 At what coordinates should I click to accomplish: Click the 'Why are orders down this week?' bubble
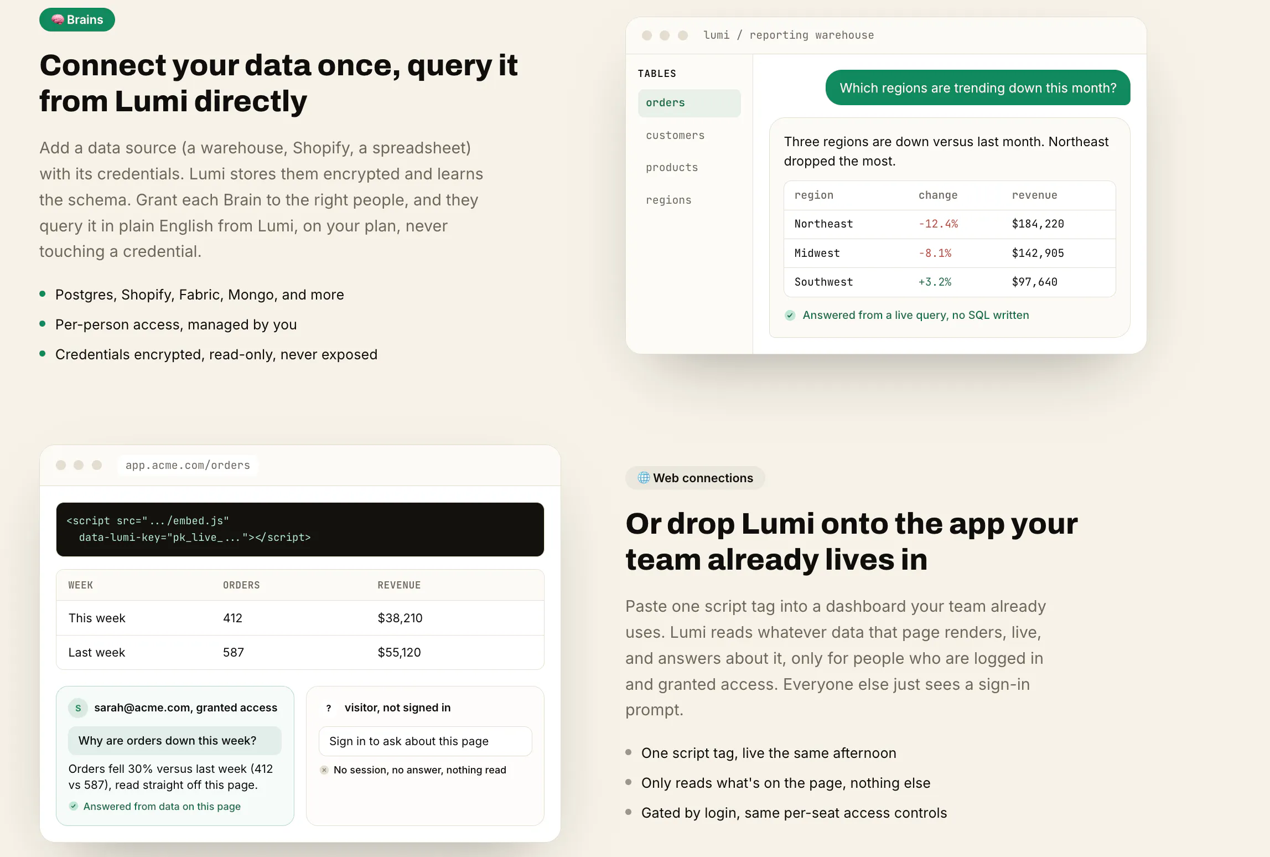click(174, 741)
